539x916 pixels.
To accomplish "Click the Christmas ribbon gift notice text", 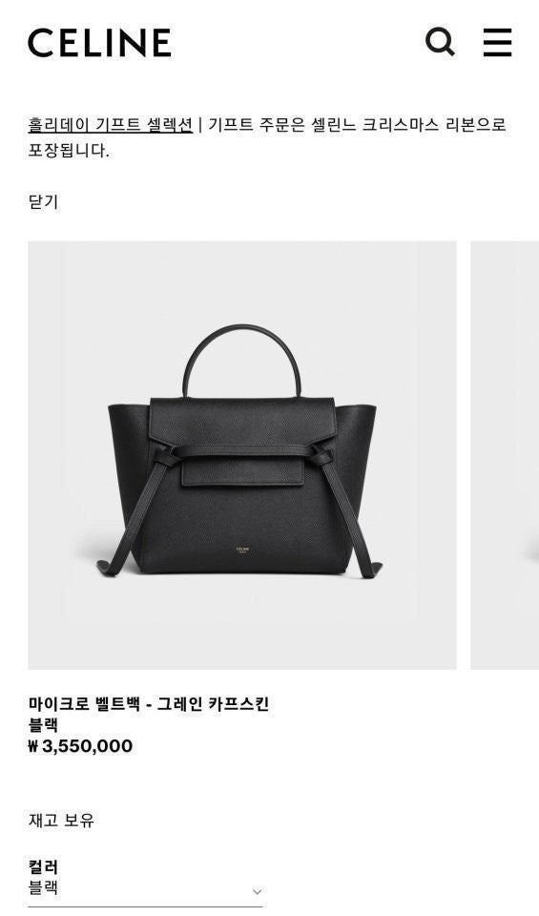I will pyautogui.click(x=267, y=137).
